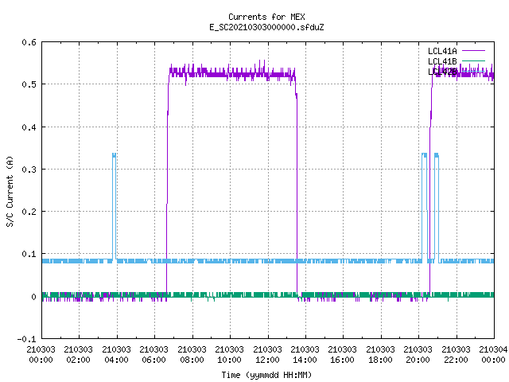
Task: Click the chart title 'Currents for MEX'
Action: coord(266,17)
